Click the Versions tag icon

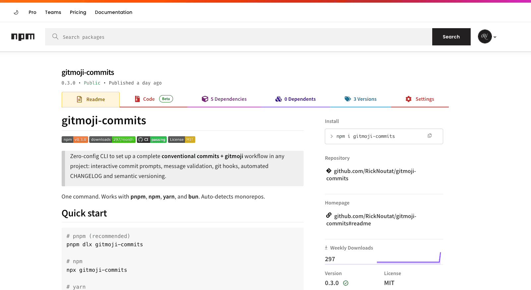click(348, 99)
